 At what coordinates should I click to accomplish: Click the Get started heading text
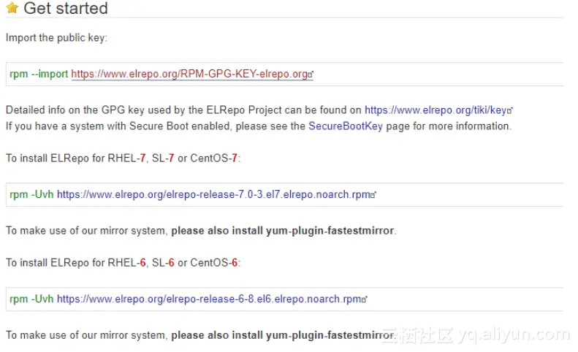66,9
